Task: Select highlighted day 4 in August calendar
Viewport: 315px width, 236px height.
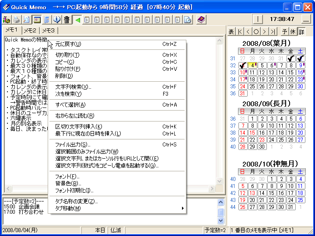Action: coord(252,66)
